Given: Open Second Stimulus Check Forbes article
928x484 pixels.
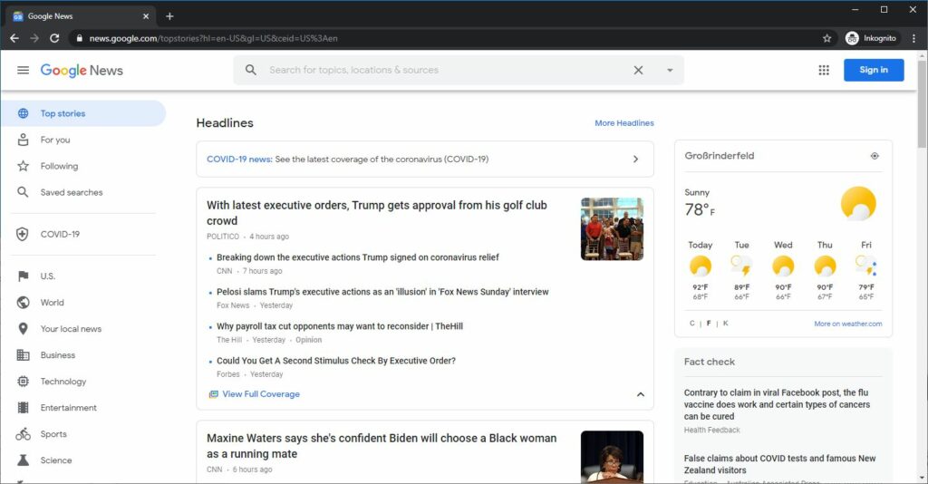Looking at the screenshot, I should (336, 361).
